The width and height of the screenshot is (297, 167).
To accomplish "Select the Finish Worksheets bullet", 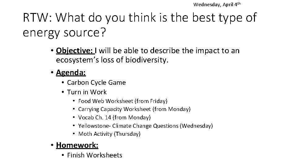I will (95, 155).
